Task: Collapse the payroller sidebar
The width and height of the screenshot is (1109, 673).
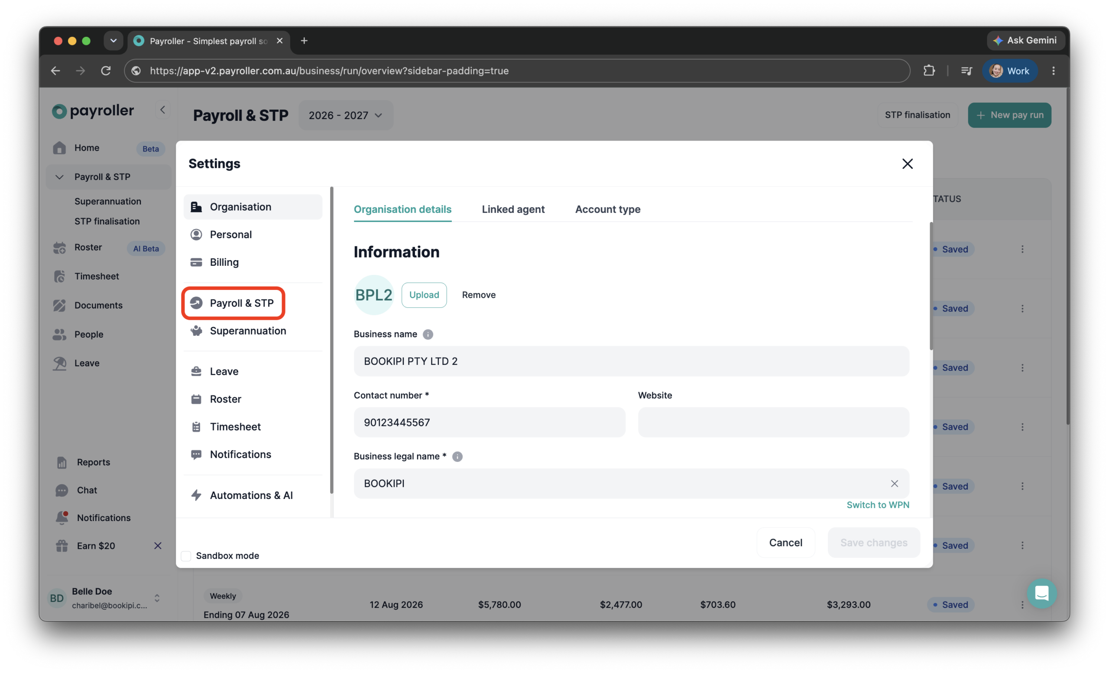Action: (x=162, y=110)
